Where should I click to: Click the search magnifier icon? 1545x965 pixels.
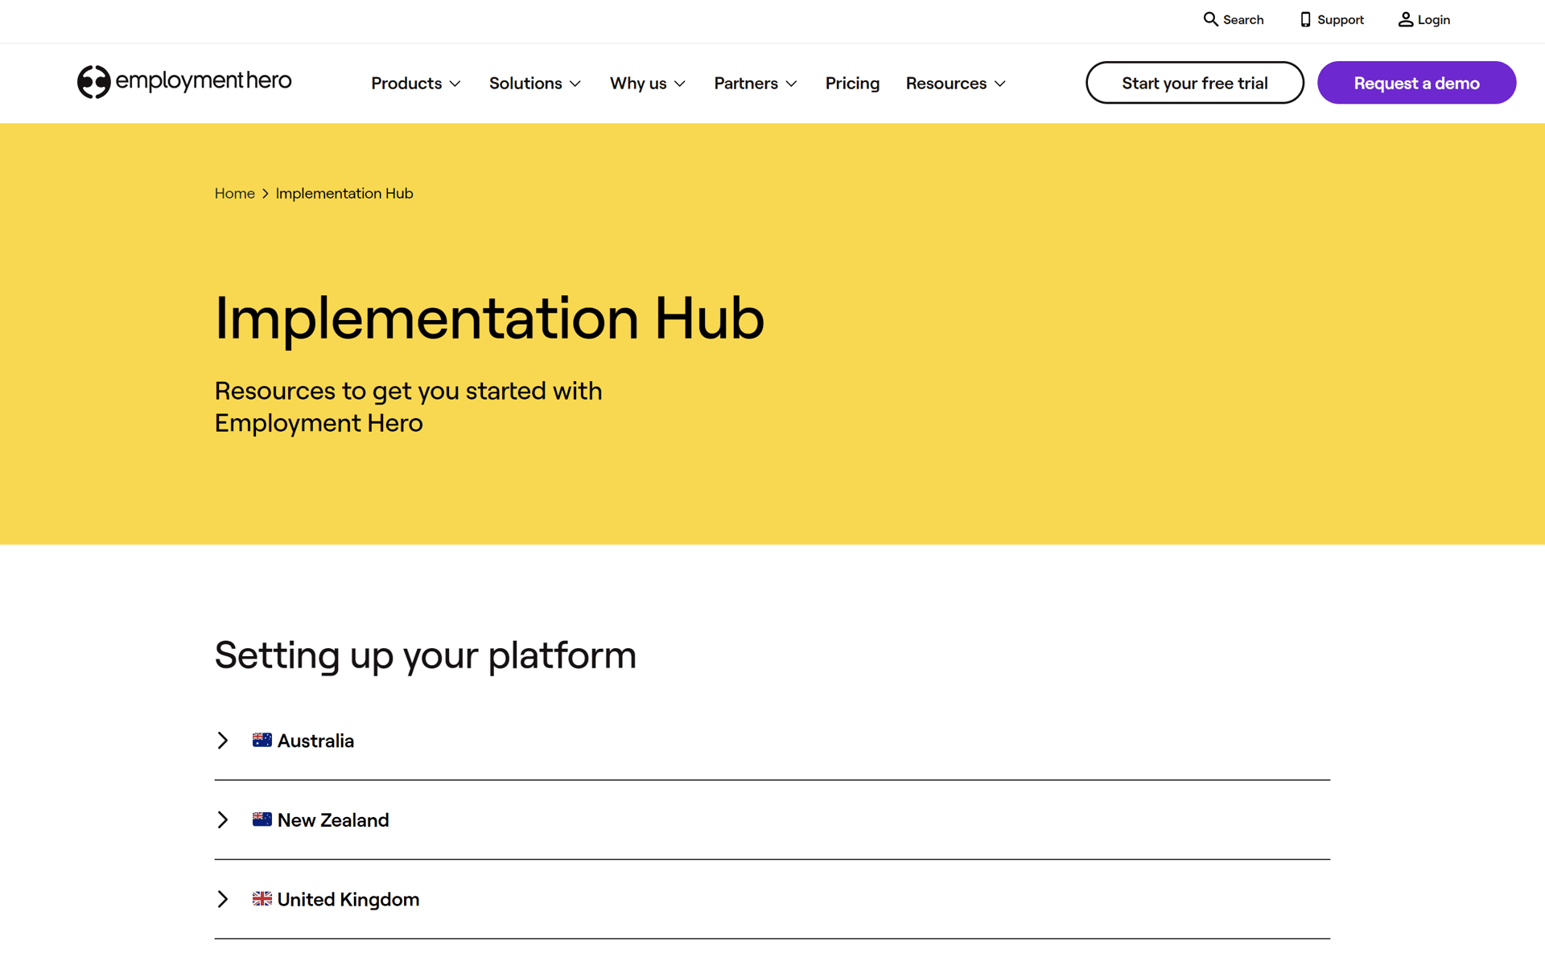point(1210,19)
